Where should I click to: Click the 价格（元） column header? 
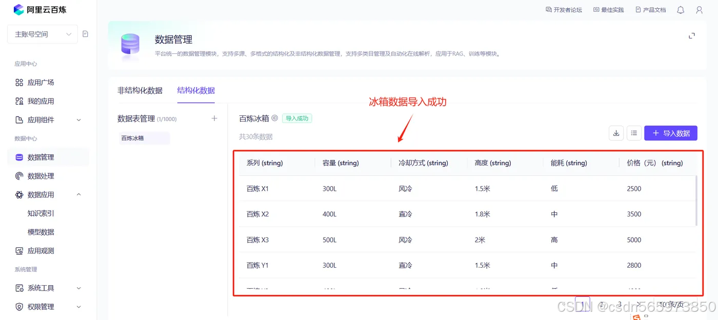click(655, 163)
